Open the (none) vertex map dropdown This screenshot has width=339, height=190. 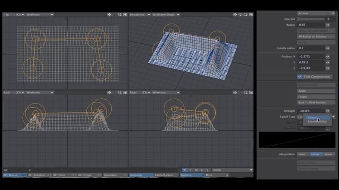(232, 170)
